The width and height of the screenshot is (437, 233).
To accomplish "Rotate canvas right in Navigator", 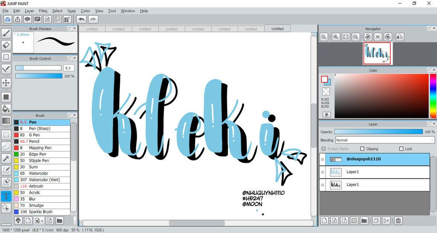I will pyautogui.click(x=387, y=37).
